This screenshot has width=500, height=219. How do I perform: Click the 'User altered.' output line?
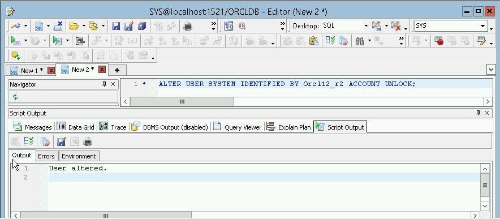78,168
